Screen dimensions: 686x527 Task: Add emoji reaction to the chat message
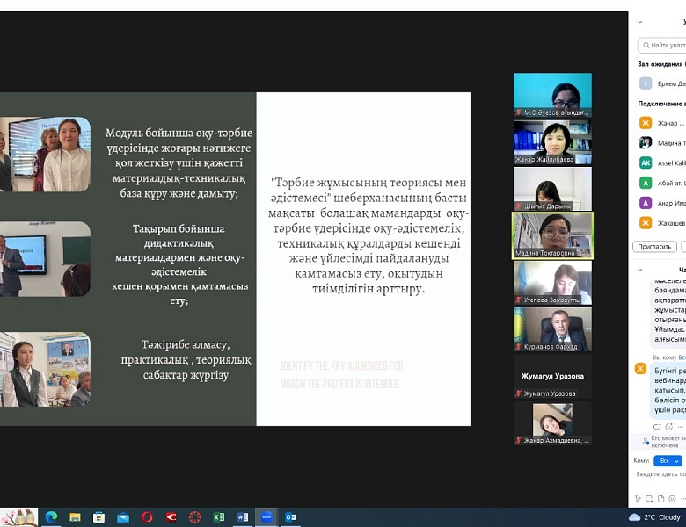[x=668, y=426]
